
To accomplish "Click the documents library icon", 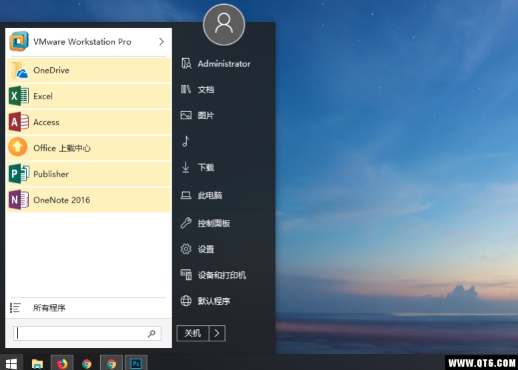I will [186, 89].
